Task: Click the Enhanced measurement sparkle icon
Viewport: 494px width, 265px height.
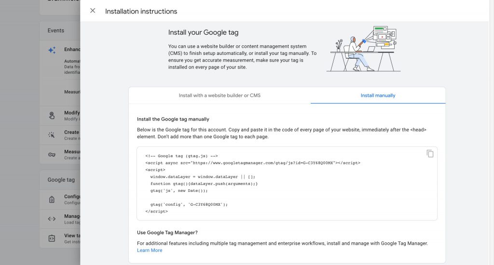Action: (x=52, y=50)
